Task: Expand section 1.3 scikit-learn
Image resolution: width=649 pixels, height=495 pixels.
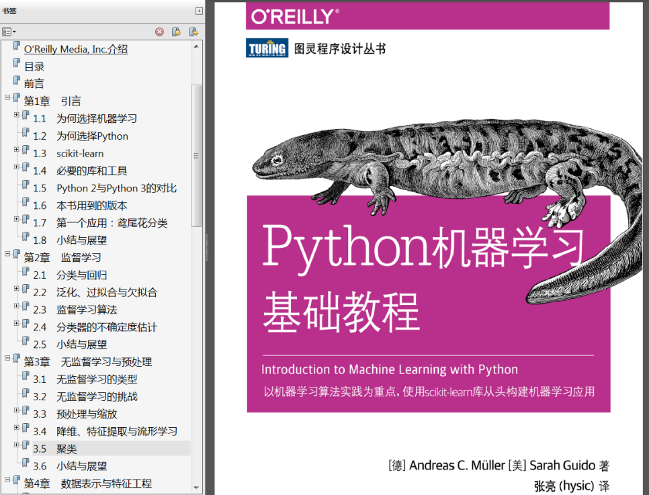Action: click(x=17, y=150)
